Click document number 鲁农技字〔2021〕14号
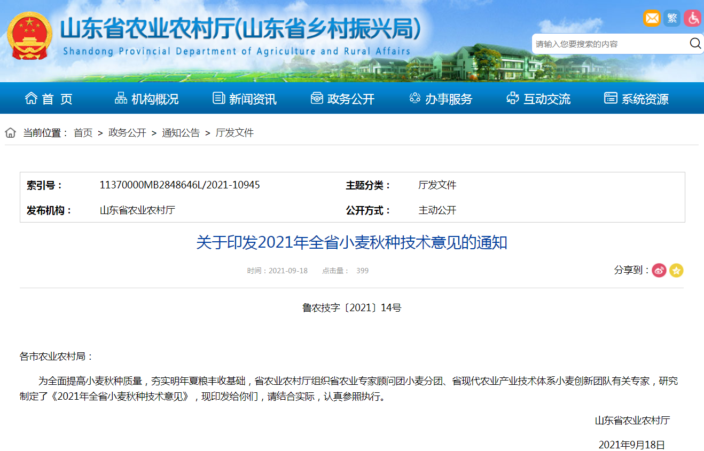This screenshot has width=704, height=451. [x=352, y=307]
